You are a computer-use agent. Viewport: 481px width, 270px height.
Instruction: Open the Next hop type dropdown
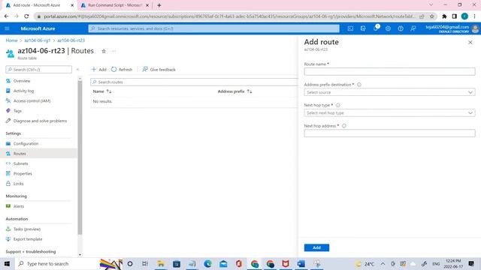click(x=389, y=112)
